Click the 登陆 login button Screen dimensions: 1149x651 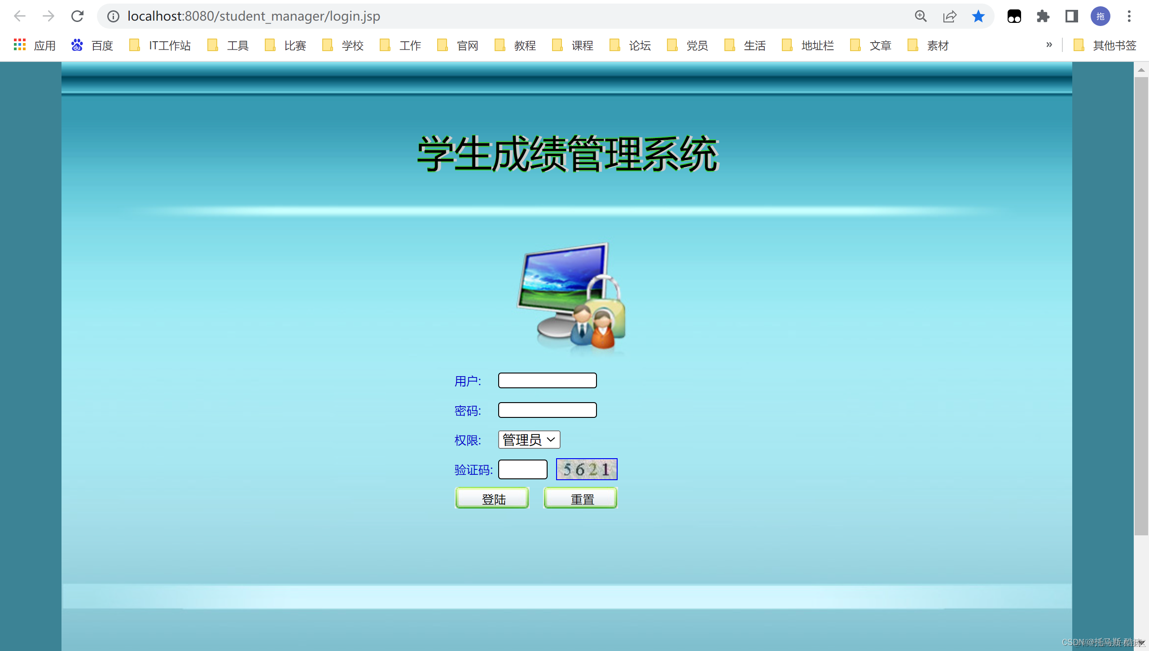(x=492, y=499)
